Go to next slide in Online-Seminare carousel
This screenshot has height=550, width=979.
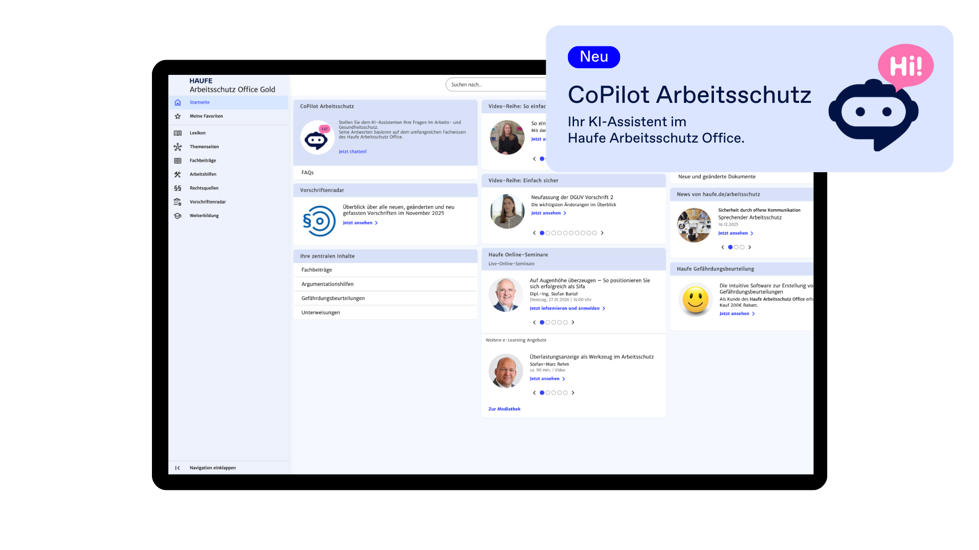pos(573,322)
